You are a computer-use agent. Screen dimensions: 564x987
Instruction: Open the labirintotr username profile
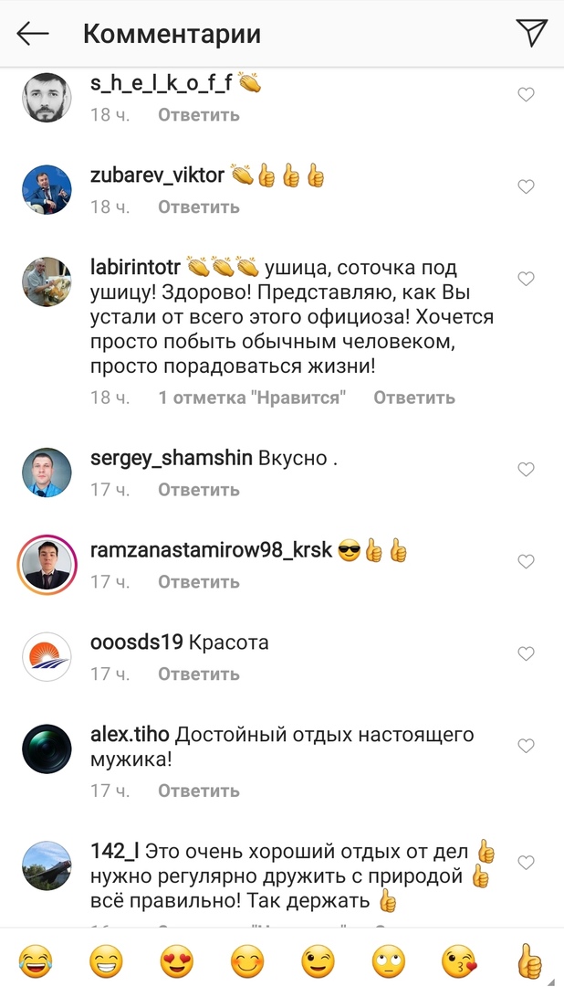(x=135, y=268)
